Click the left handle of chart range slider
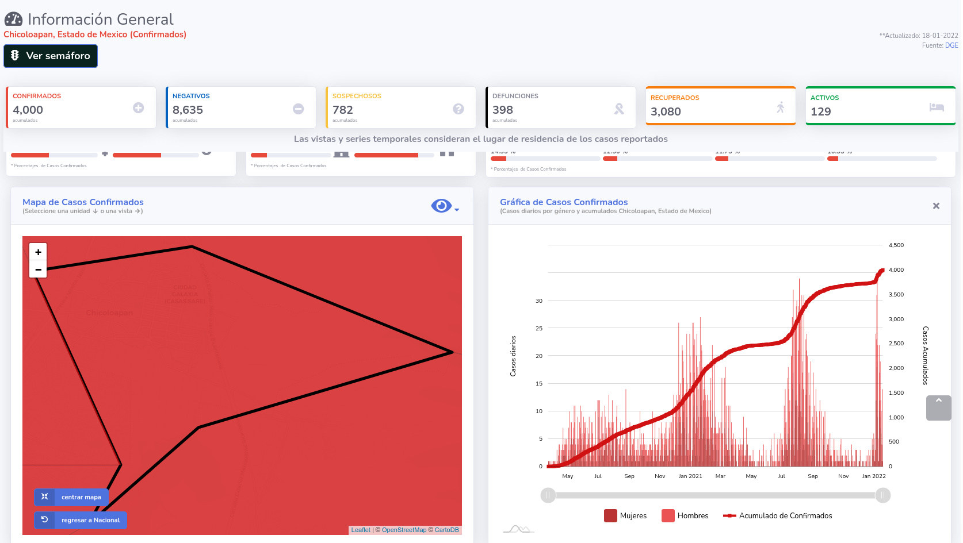Viewport: 963px width, 543px height. (548, 495)
